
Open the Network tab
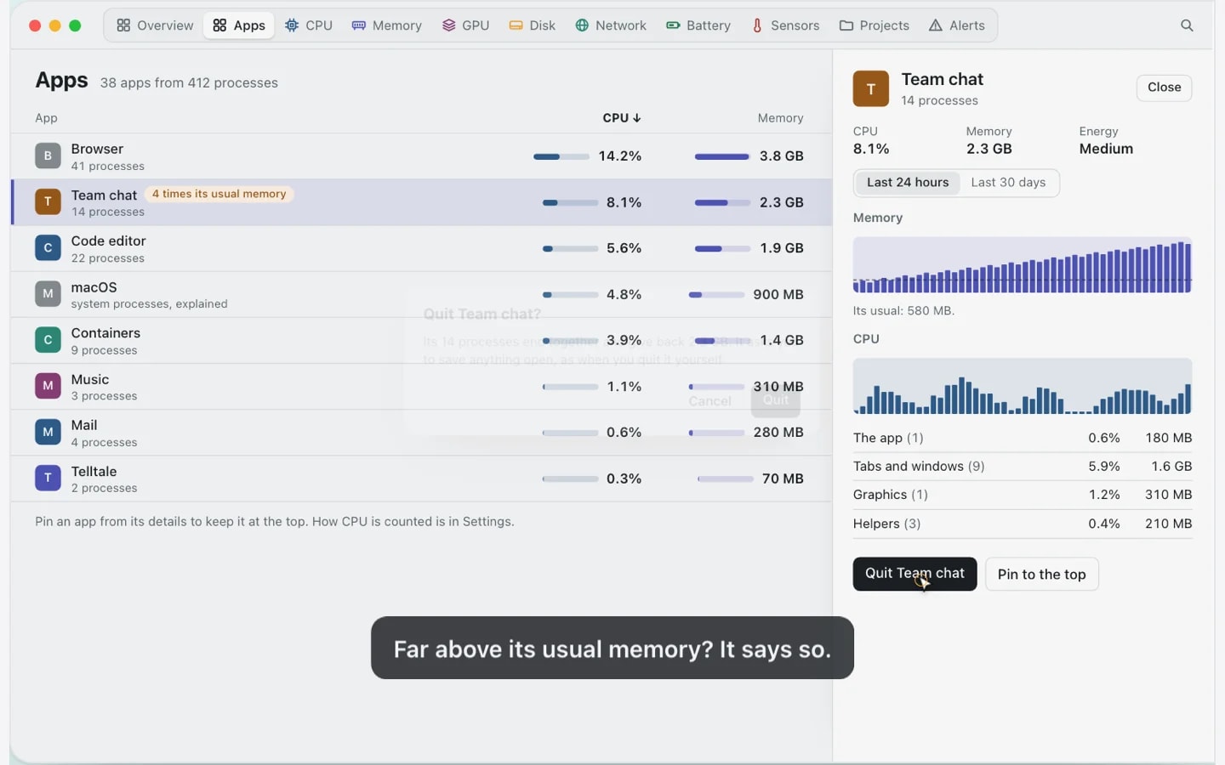pos(611,25)
